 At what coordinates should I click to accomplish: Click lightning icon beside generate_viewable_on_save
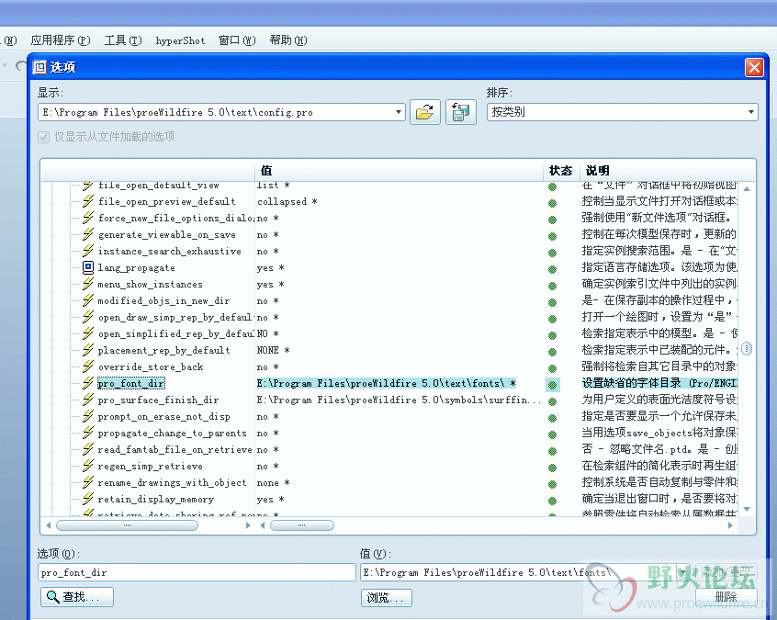coord(87,234)
